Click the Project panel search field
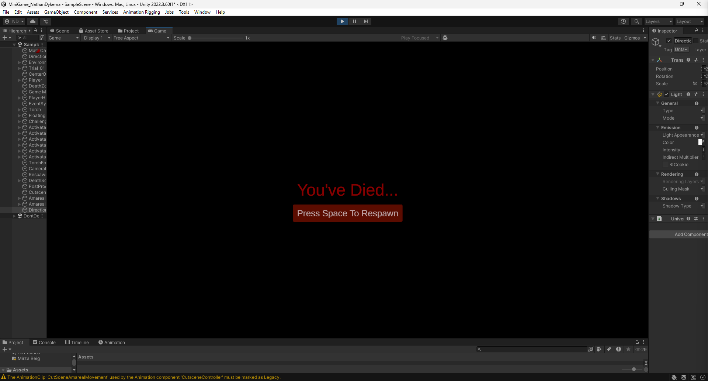708x381 pixels. point(531,349)
